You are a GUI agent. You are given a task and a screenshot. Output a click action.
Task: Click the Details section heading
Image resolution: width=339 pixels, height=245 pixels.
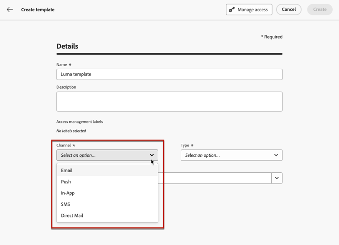(x=67, y=46)
